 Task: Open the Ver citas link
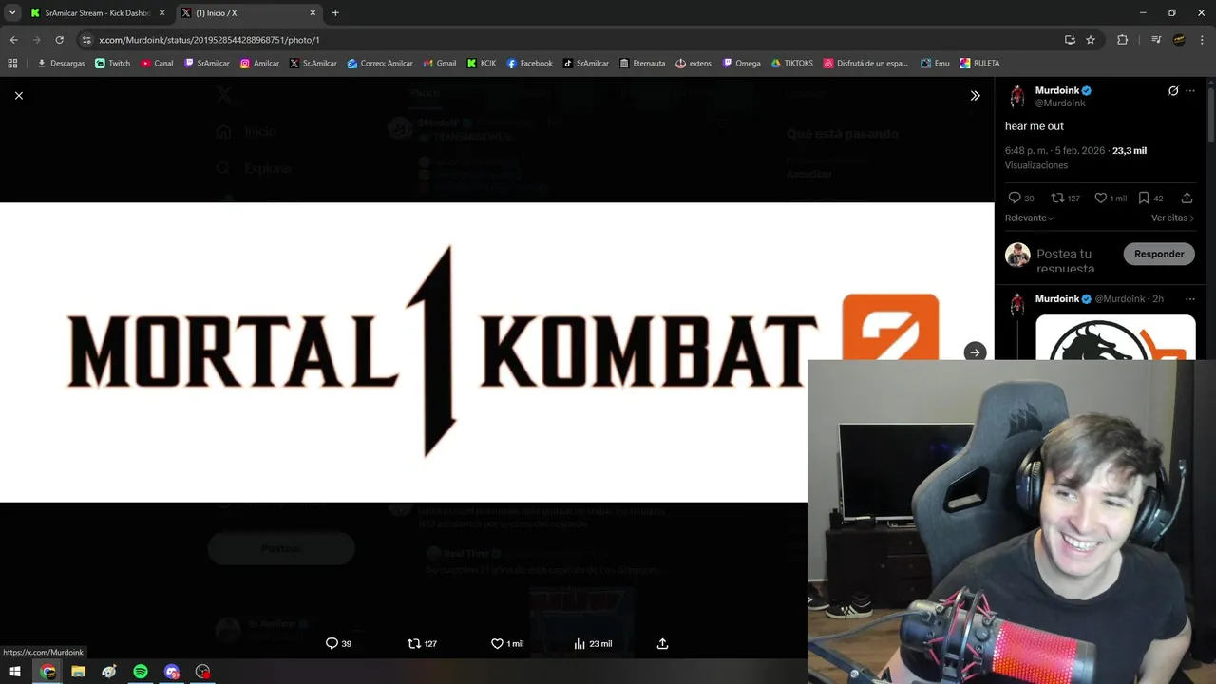tap(1173, 218)
